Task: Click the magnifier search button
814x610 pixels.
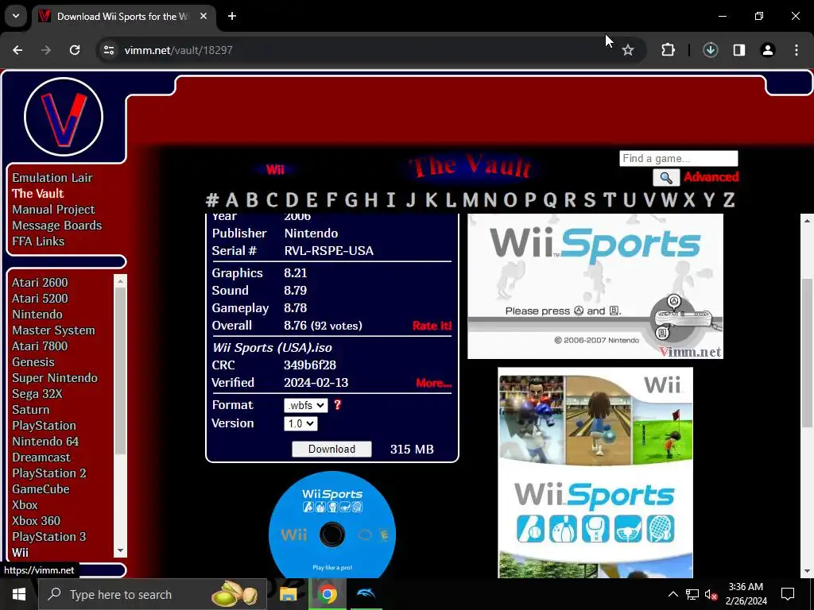Action: tap(666, 178)
